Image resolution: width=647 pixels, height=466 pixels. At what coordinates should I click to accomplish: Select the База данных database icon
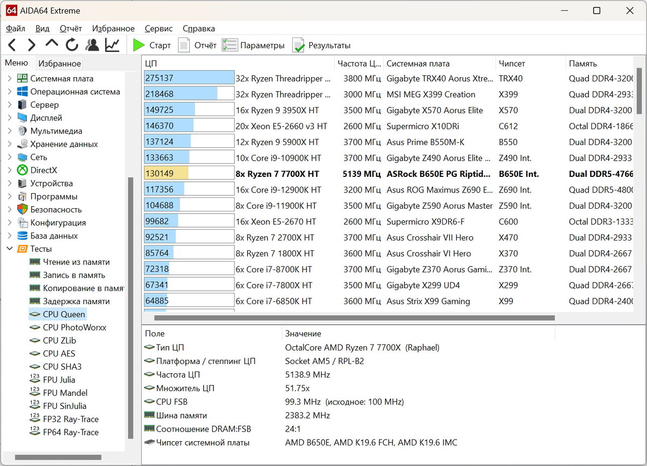(x=22, y=236)
